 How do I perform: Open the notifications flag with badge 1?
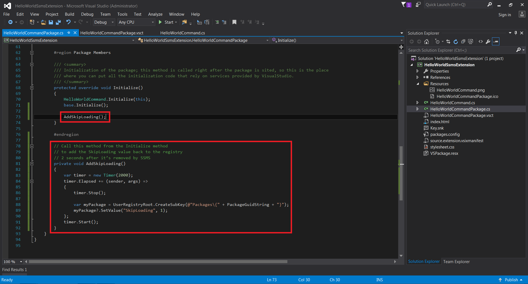[x=406, y=5]
